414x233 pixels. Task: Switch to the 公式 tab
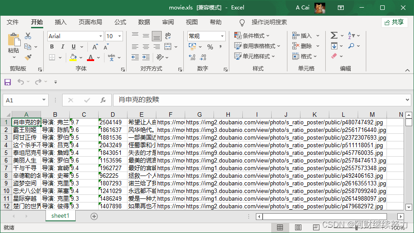pos(120,22)
